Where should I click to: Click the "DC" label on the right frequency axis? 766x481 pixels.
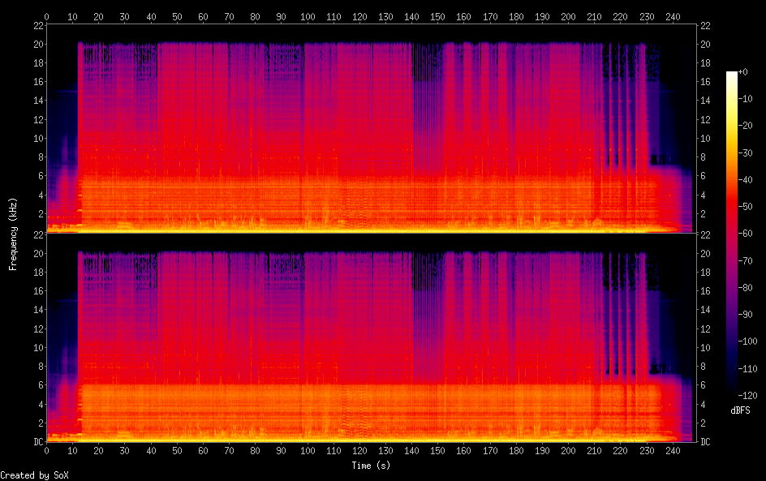coord(706,442)
